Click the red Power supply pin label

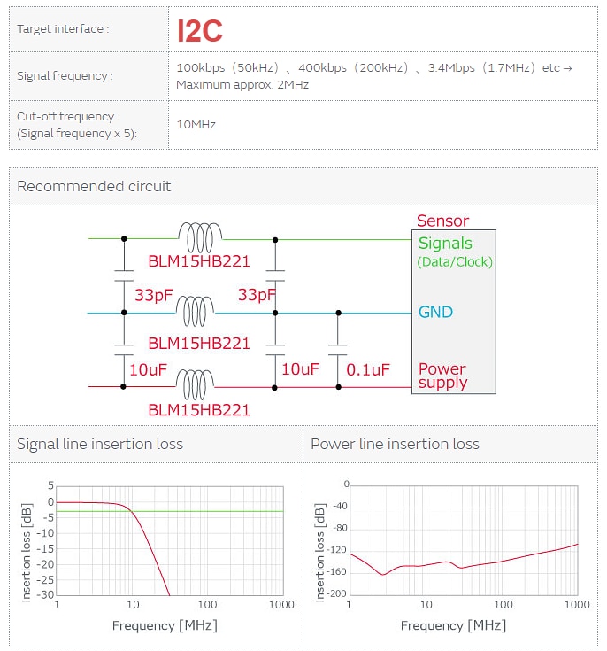[x=442, y=376]
